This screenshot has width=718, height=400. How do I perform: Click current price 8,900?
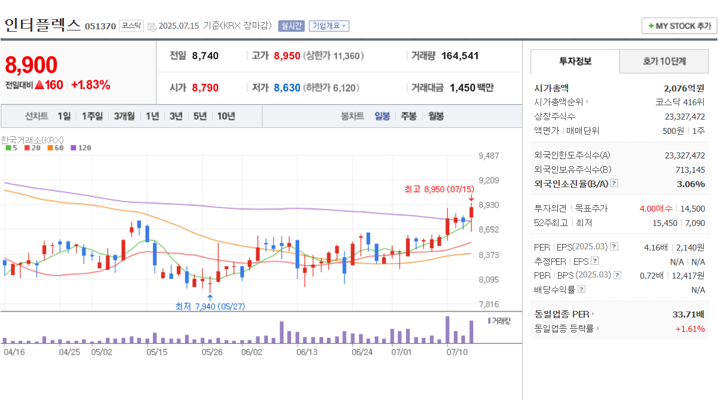click(32, 65)
